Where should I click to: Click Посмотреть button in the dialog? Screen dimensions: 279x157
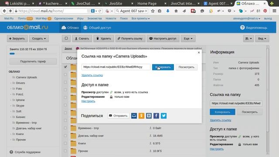(x=187, y=67)
